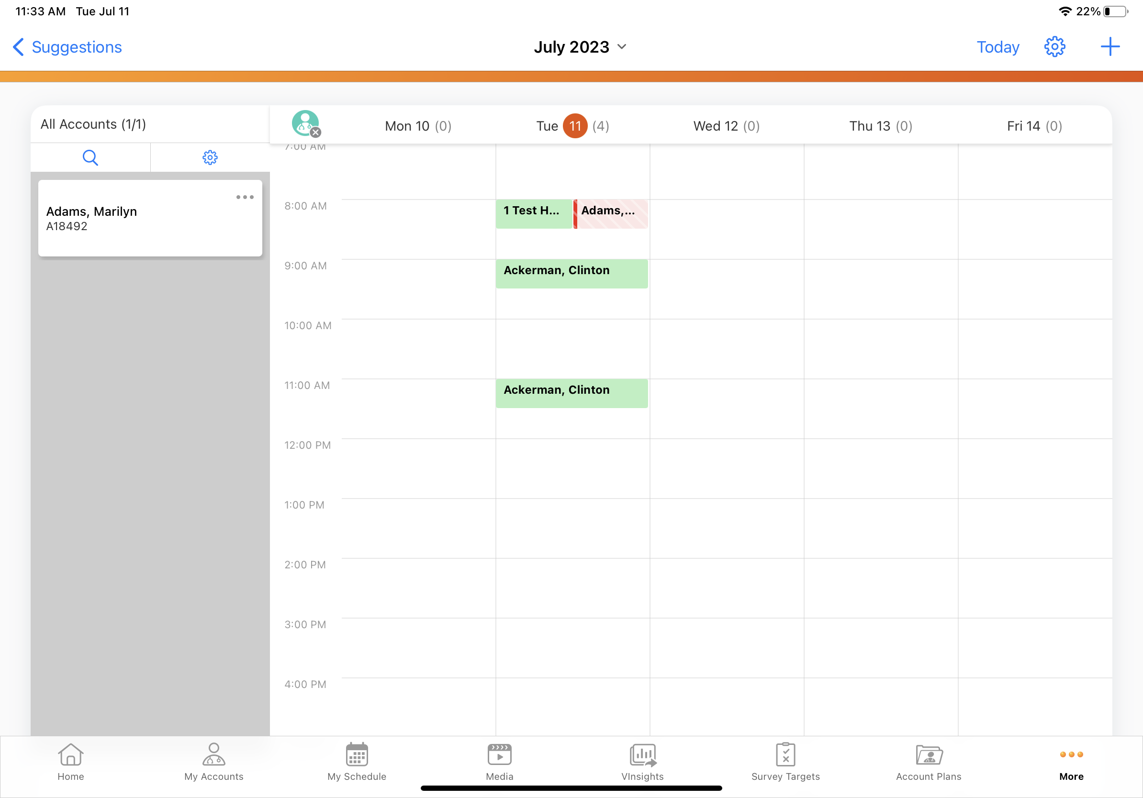Screen dimensions: 1143x798
Task: Go back to Suggestions
Action: pyautogui.click(x=67, y=47)
